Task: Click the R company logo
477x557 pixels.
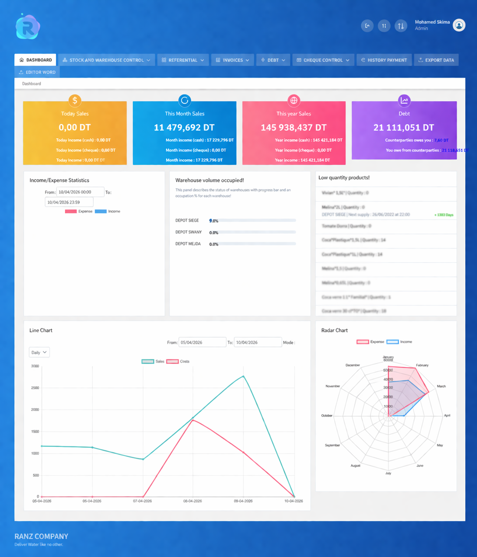Action: click(28, 27)
